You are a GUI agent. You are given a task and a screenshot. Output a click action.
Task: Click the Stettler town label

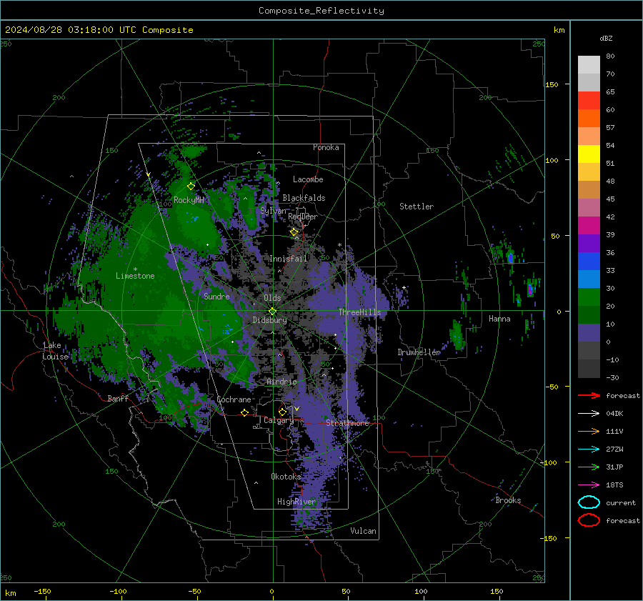point(417,207)
